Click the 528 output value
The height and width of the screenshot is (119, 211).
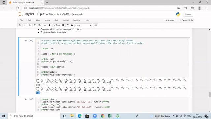(38, 85)
